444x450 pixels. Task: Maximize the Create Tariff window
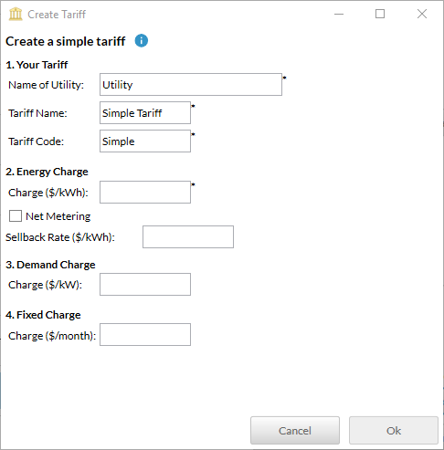[380, 14]
